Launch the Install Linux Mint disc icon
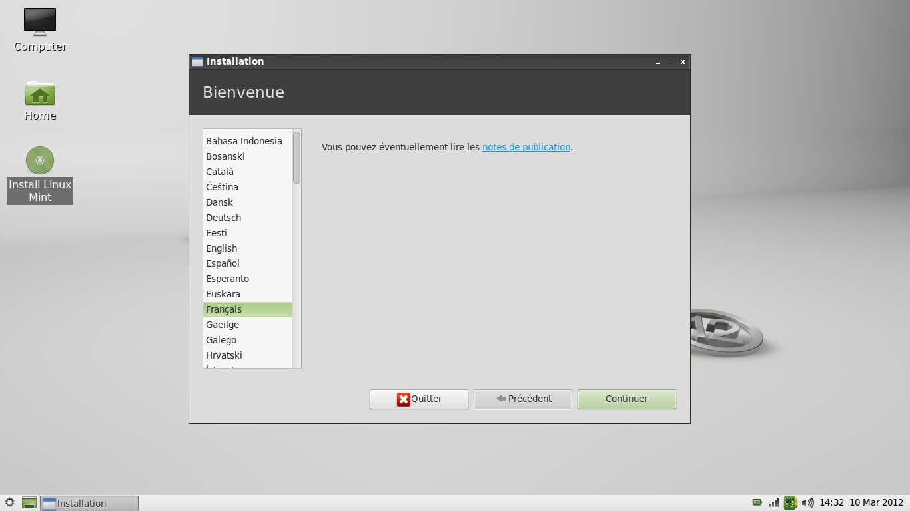The width and height of the screenshot is (910, 511). [x=40, y=160]
